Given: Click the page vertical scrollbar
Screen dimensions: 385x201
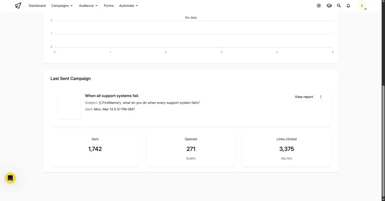Looking at the screenshot, I should 383,141.
